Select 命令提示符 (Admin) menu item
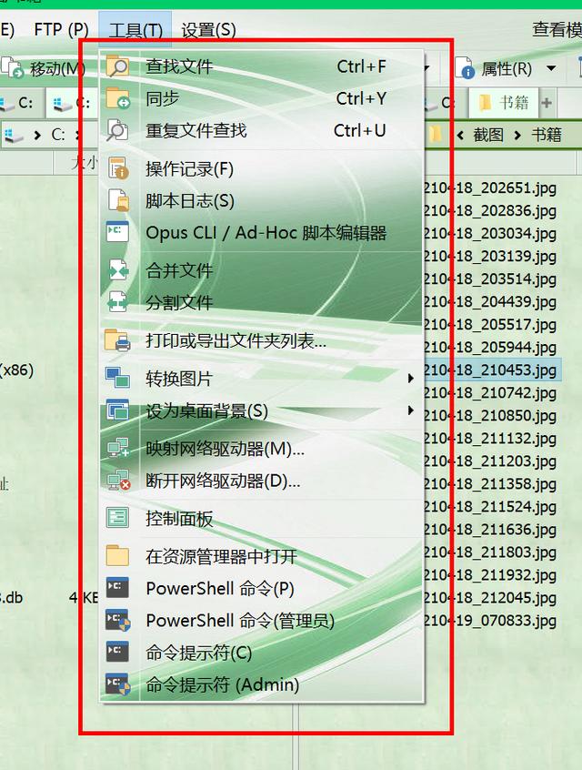The image size is (582, 770). tap(222, 684)
